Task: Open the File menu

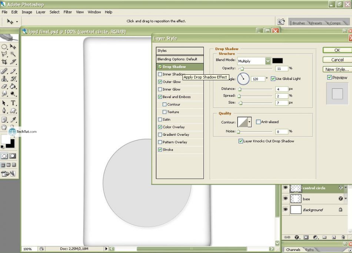Action: pyautogui.click(x=4, y=12)
